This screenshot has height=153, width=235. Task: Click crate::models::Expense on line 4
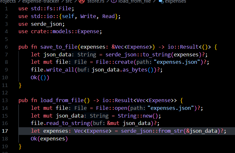point(65,32)
